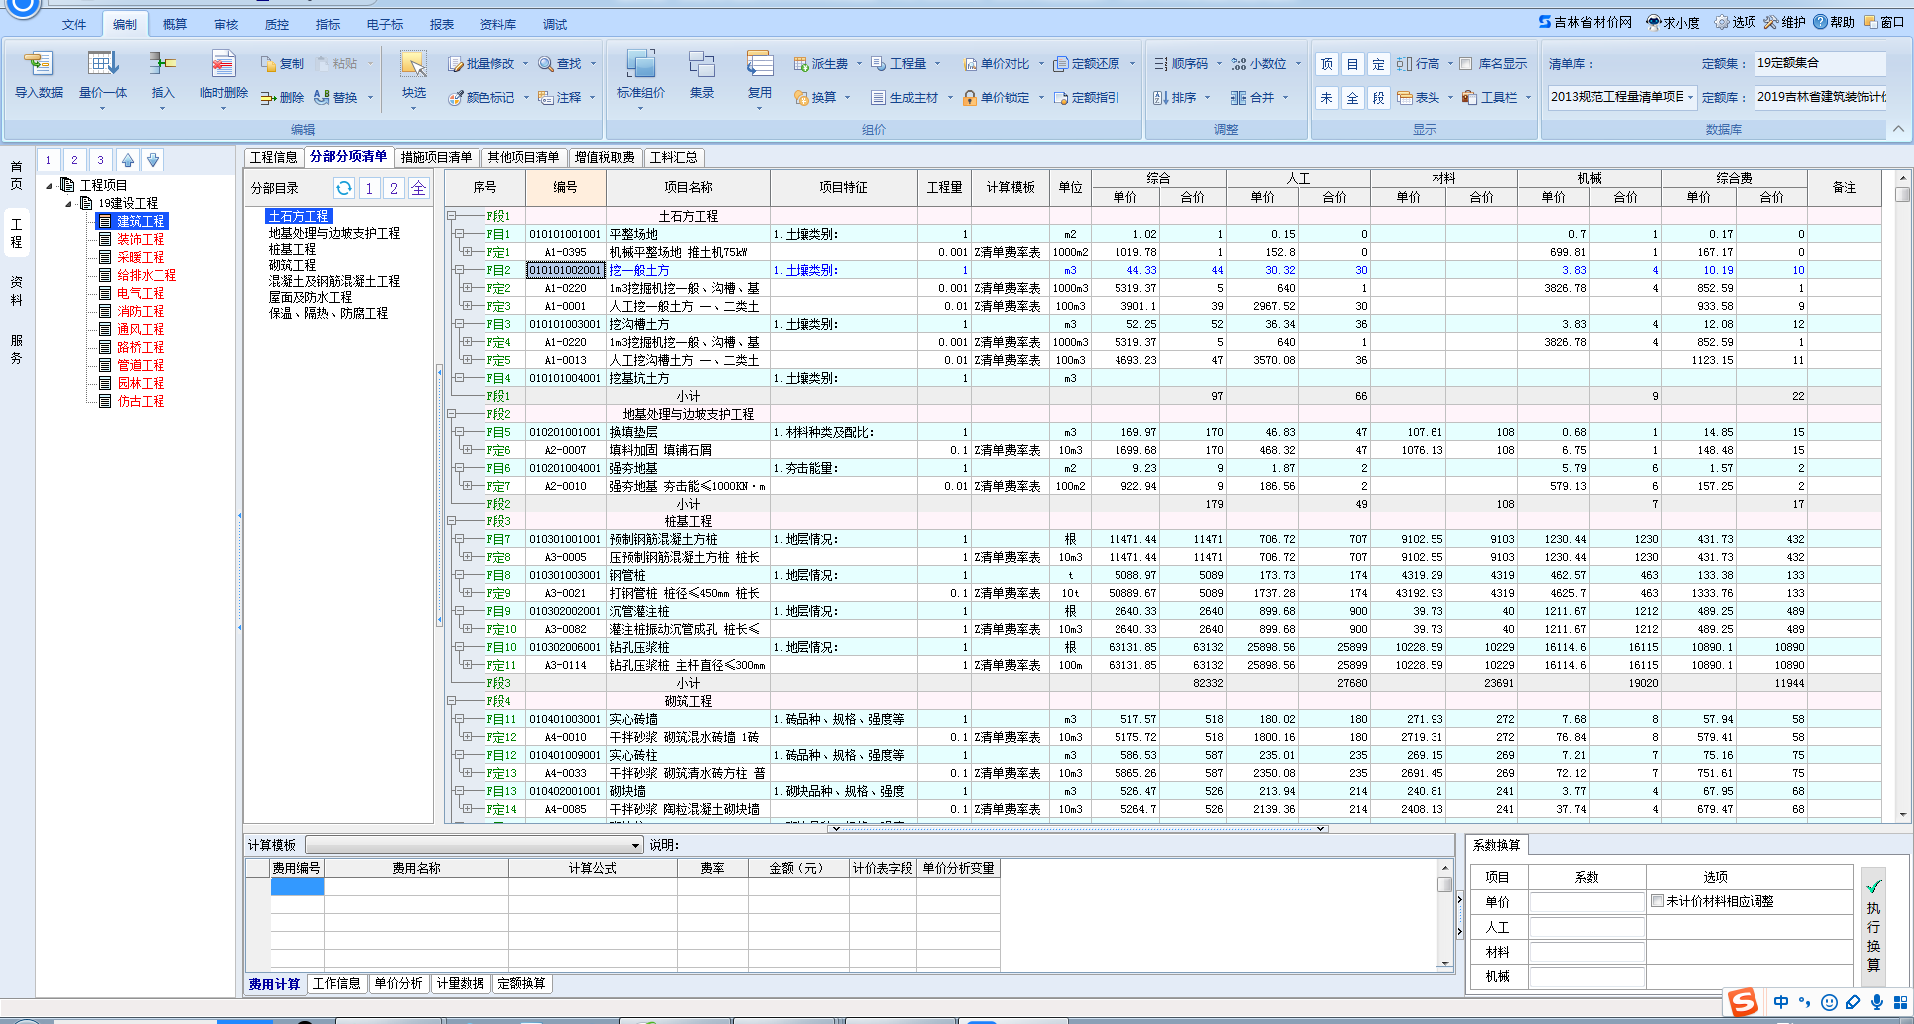This screenshot has width=1914, height=1024.
Task: Click the 吉林省材价网 link
Action: (1585, 22)
